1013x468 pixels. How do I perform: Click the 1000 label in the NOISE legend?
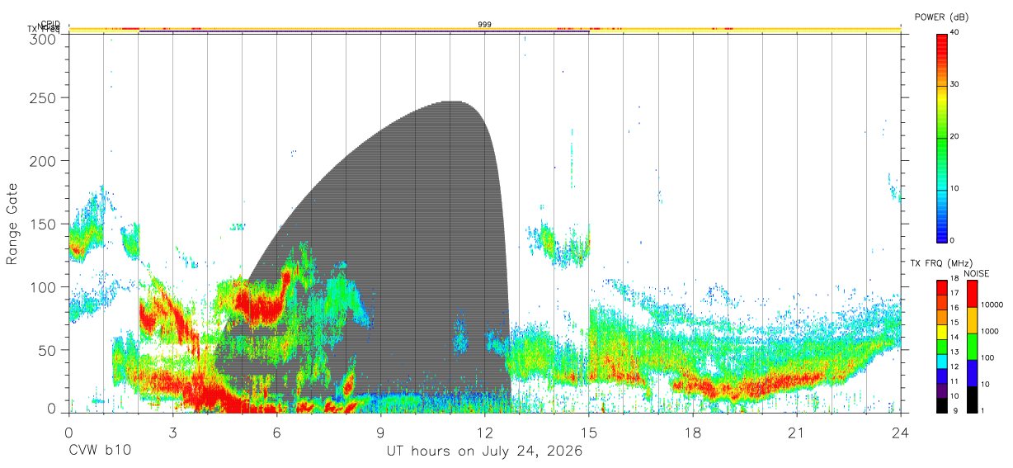(992, 331)
